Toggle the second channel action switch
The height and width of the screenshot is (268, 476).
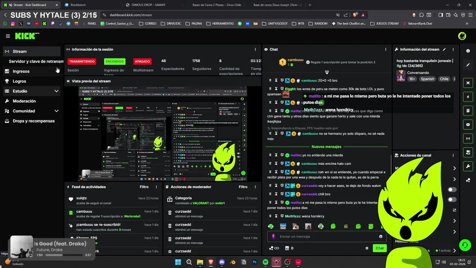tap(452, 200)
